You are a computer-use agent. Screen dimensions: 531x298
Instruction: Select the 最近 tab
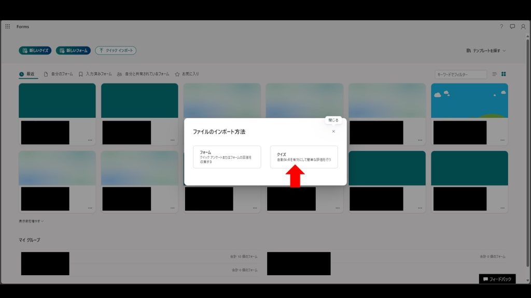pyautogui.click(x=28, y=74)
